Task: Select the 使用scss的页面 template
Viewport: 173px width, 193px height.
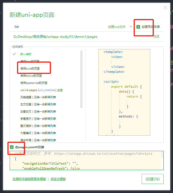Action: pyautogui.click(x=30, y=69)
